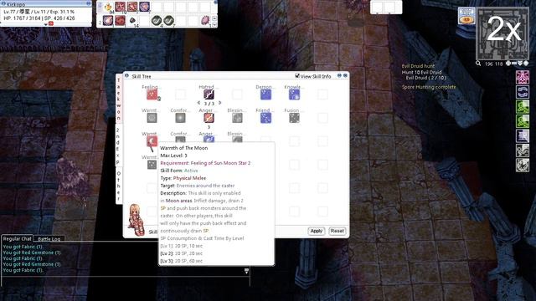Viewport: 536px width, 301px height.
Task: Click 'You got Red Gemstone (1)' first chat line
Action: click(x=32, y=253)
